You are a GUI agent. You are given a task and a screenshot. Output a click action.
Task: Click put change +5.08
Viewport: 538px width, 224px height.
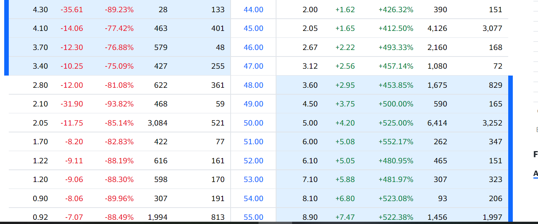[345, 142]
